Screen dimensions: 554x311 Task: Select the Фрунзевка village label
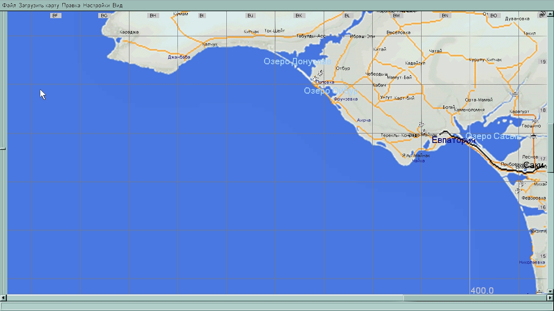click(345, 99)
